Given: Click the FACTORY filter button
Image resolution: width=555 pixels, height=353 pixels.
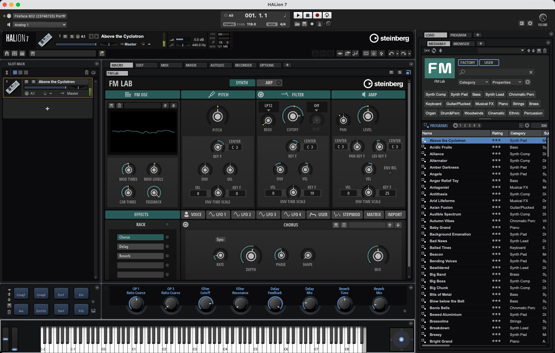Looking at the screenshot, I should tap(467, 63).
